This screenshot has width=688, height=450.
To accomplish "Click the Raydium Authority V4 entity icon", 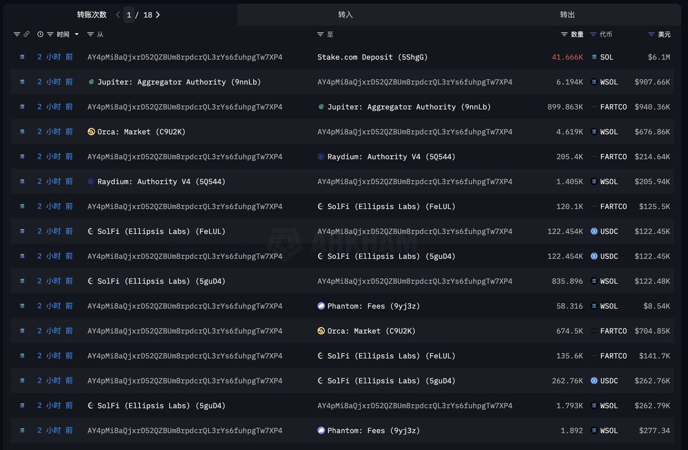I will (91, 181).
